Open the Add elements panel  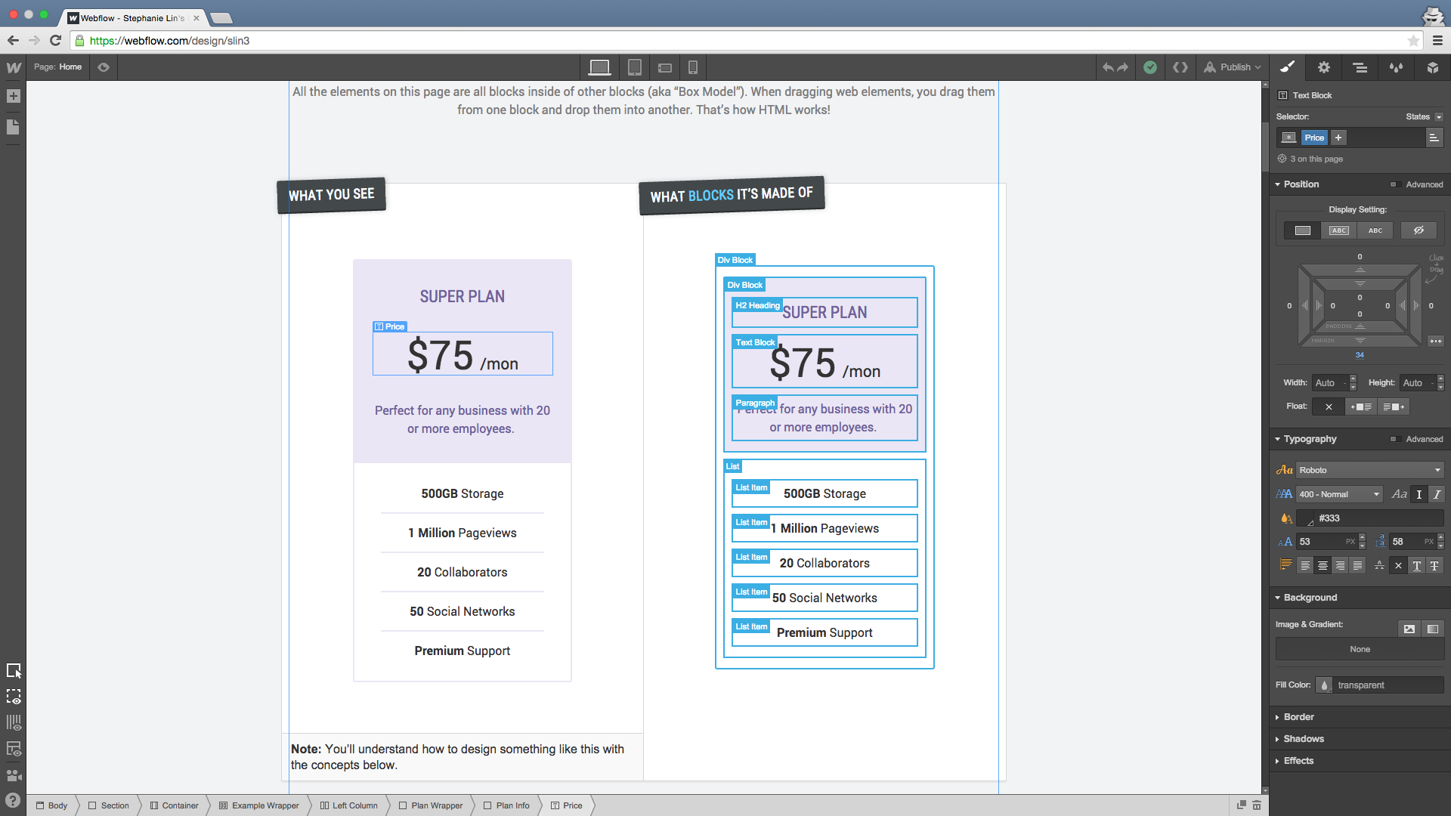tap(13, 96)
